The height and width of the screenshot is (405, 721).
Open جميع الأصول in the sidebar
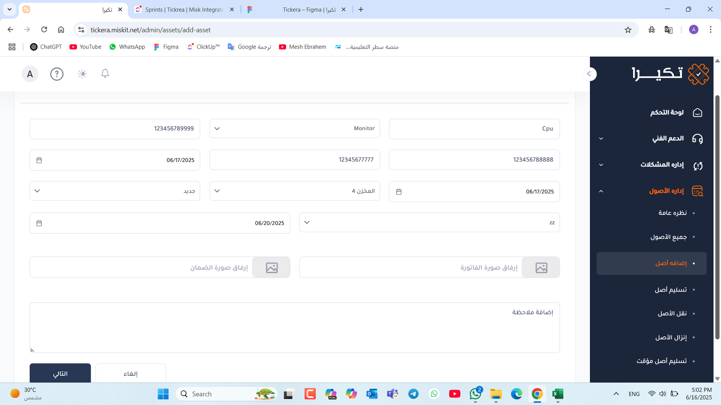(668, 237)
